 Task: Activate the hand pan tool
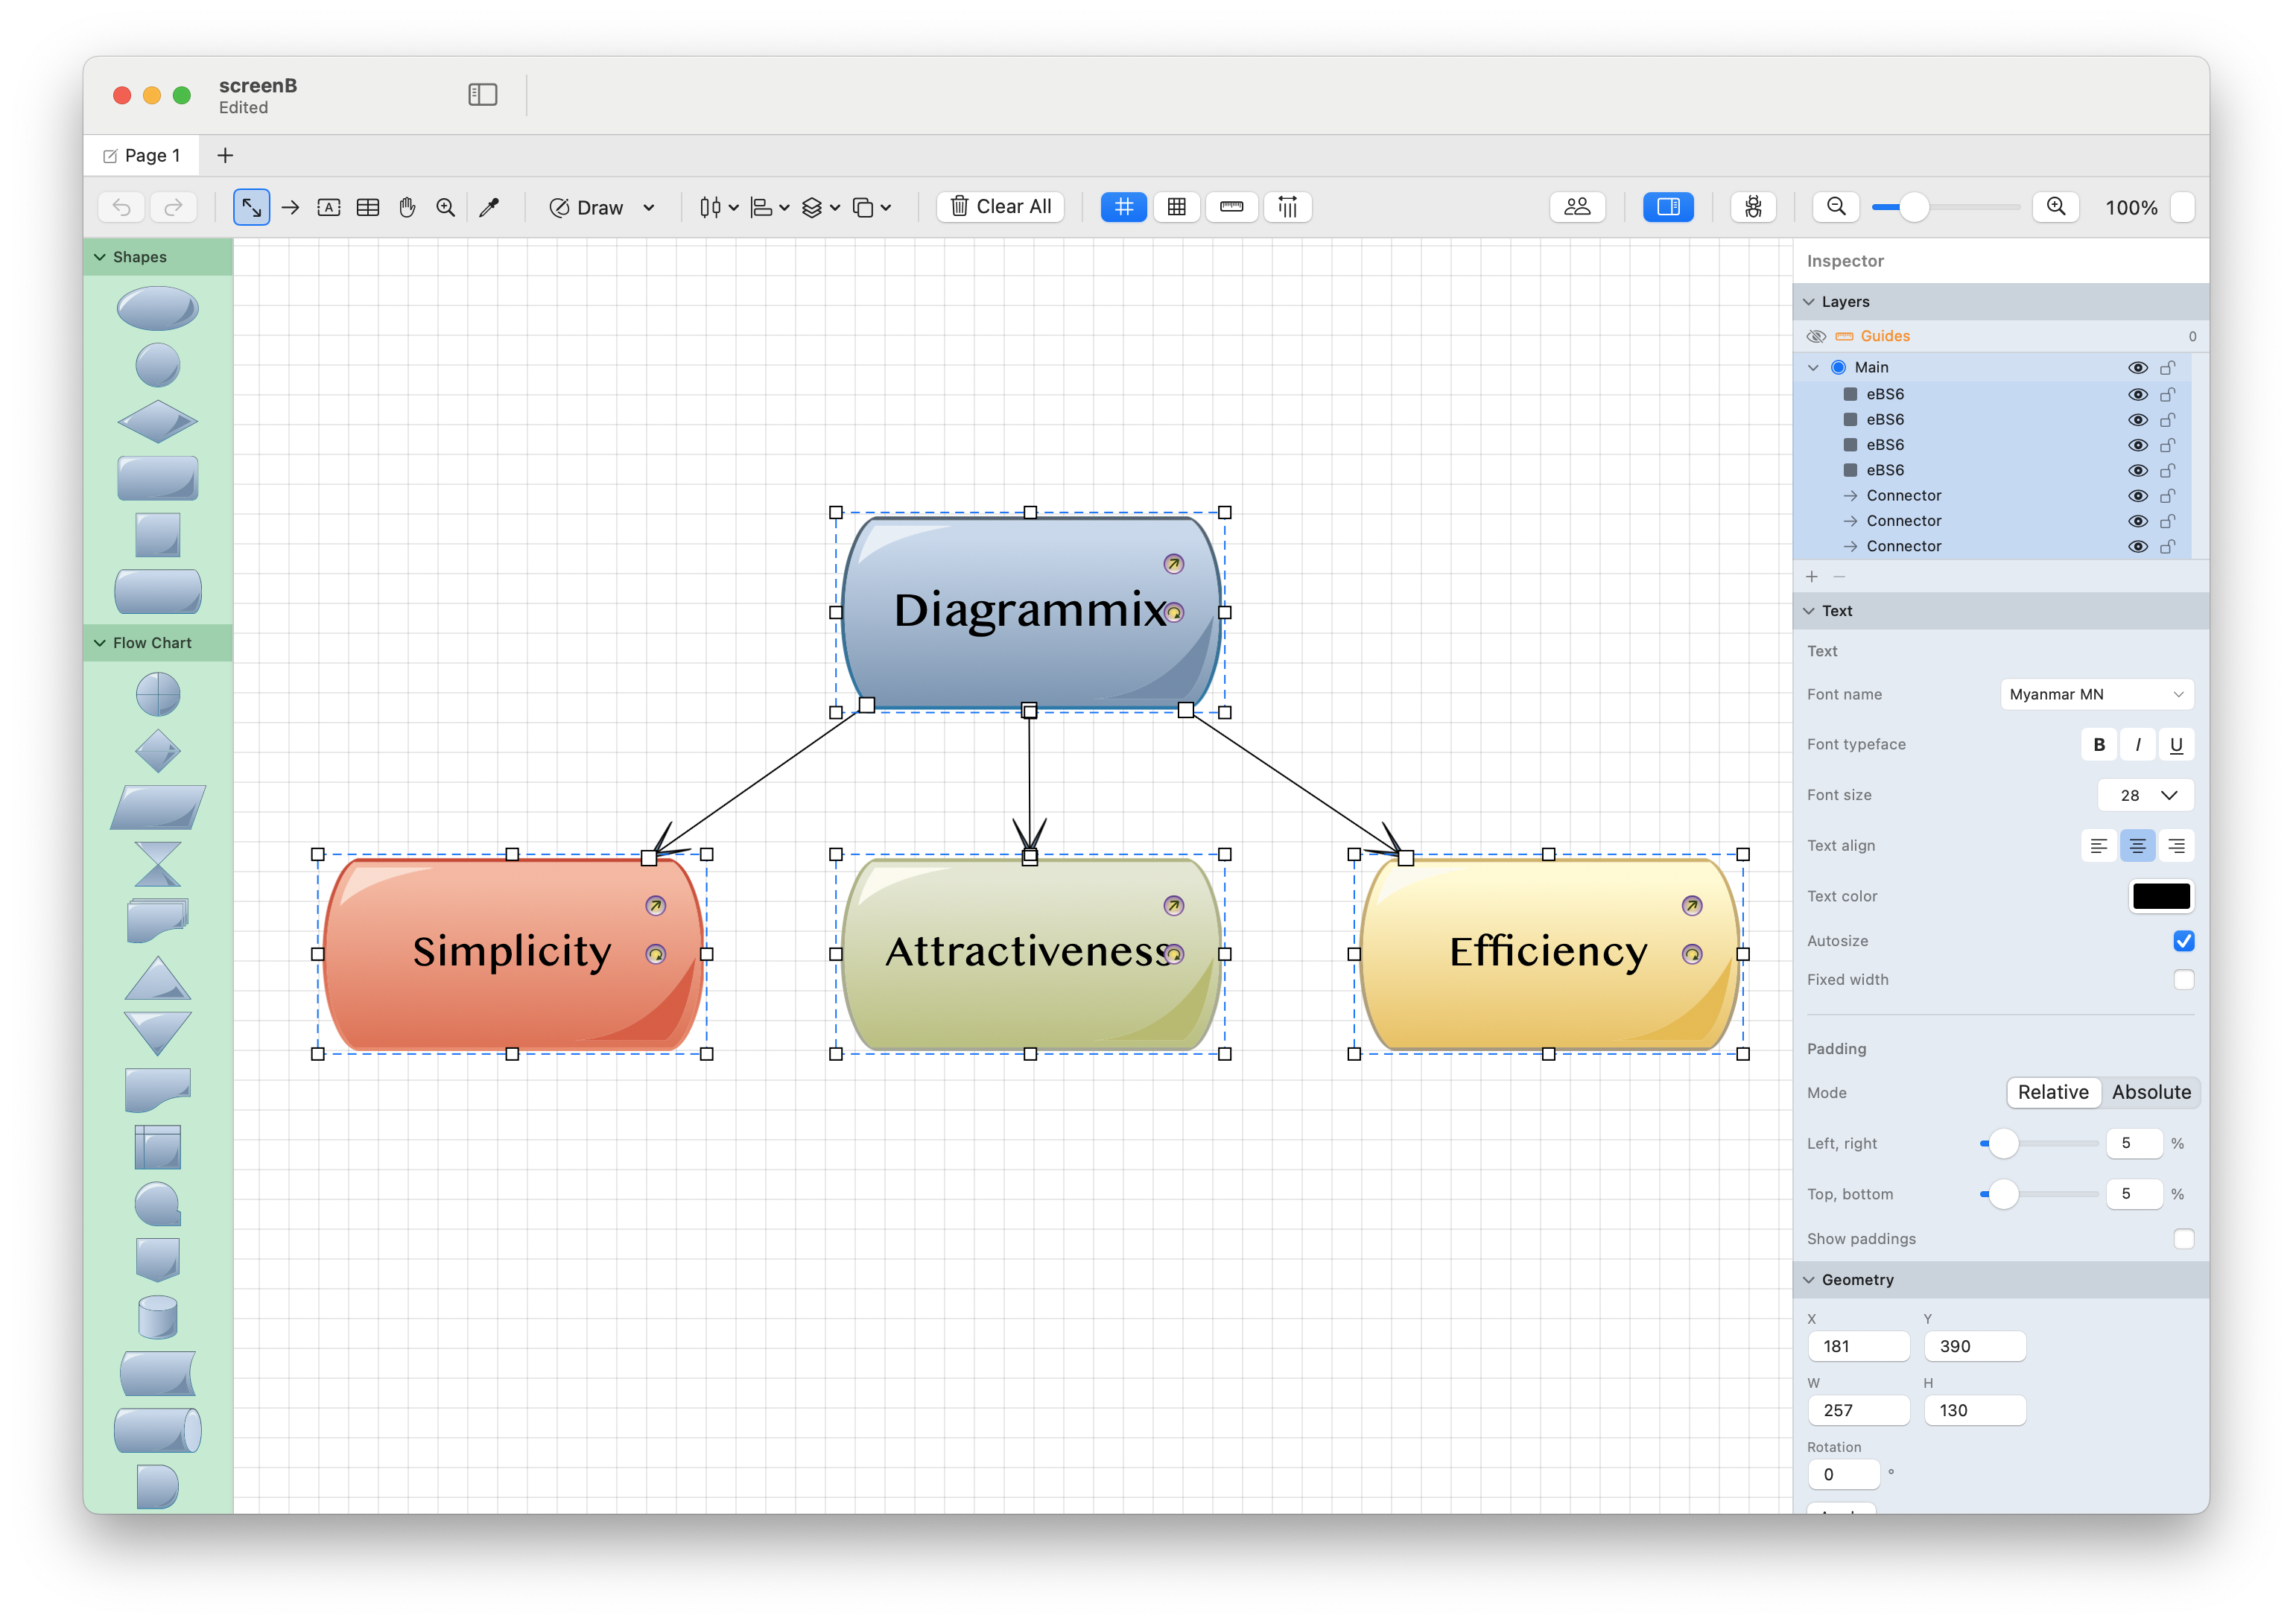pos(407,207)
